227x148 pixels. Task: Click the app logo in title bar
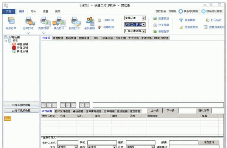point(6,6)
